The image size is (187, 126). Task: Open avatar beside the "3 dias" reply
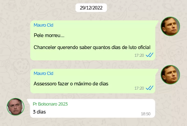pos(15,107)
